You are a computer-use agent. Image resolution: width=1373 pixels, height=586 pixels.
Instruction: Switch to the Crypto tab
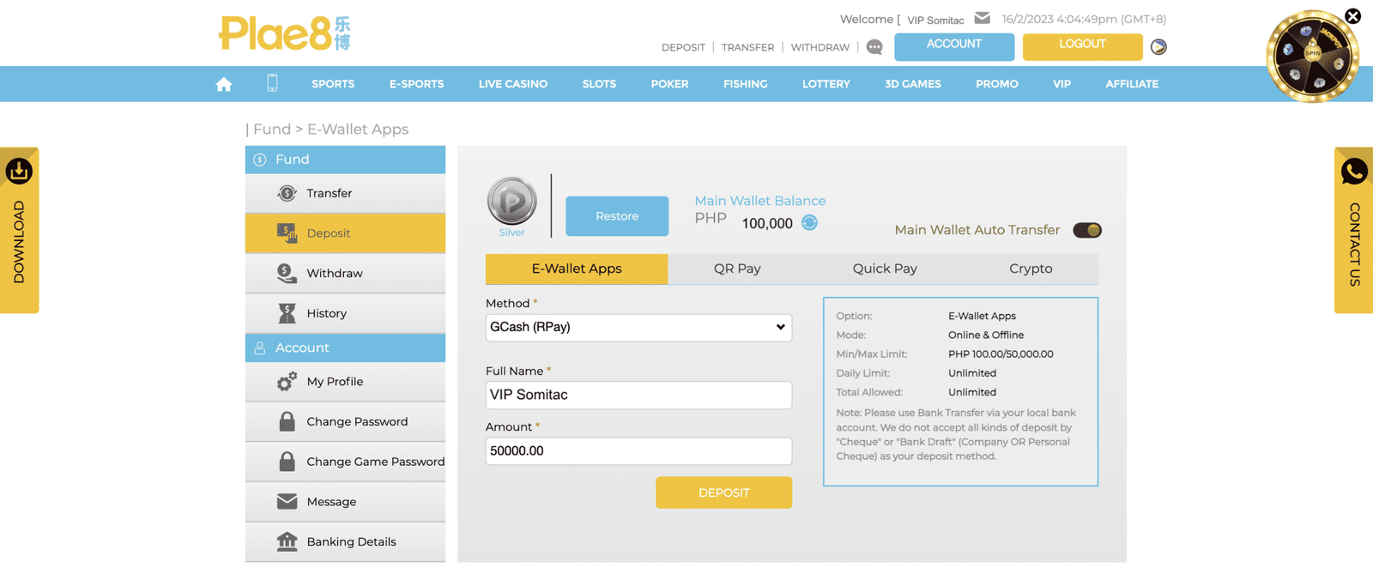(x=1031, y=269)
